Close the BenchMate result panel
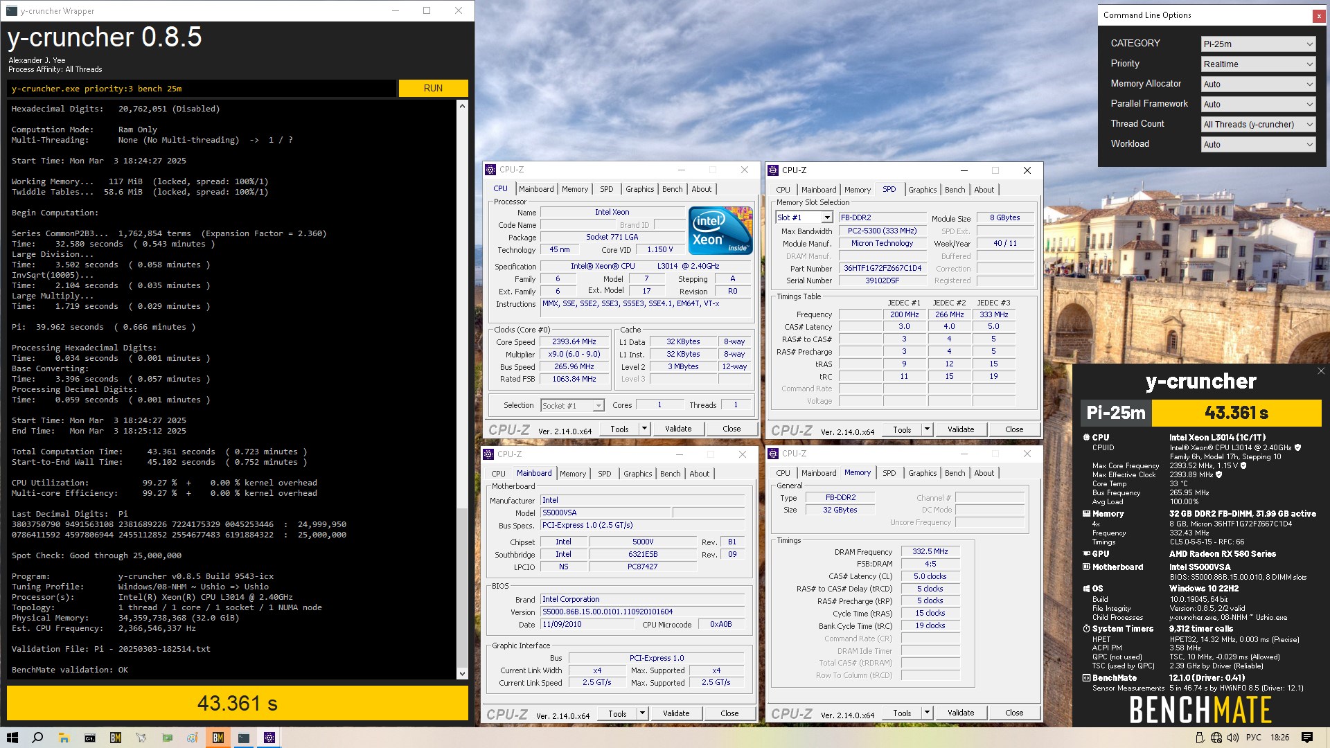The image size is (1330, 748). (1320, 371)
